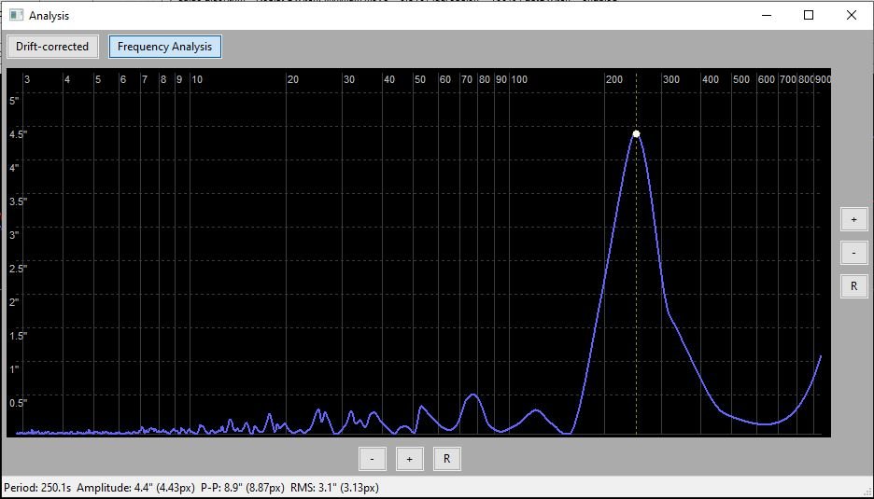Click the 20 period label on top axis
Image resolution: width=874 pixels, height=499 pixels.
pyautogui.click(x=292, y=80)
